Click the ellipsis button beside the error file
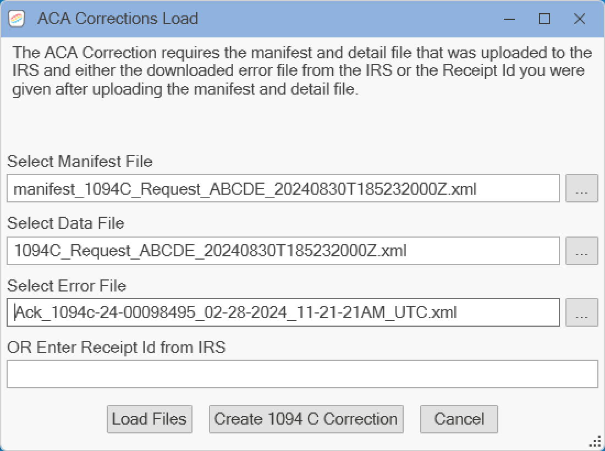 click(x=581, y=312)
